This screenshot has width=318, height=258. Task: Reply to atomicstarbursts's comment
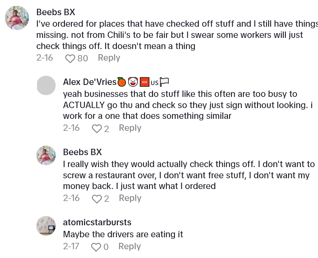click(x=130, y=246)
